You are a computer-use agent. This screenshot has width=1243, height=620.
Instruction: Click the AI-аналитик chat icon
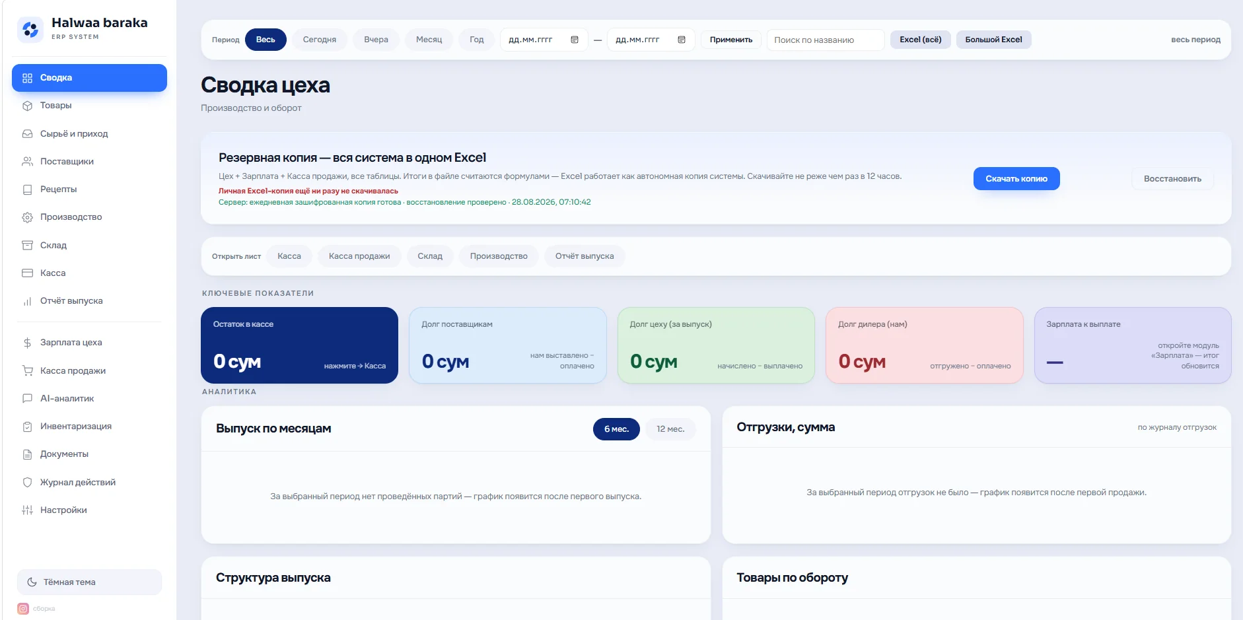click(27, 398)
